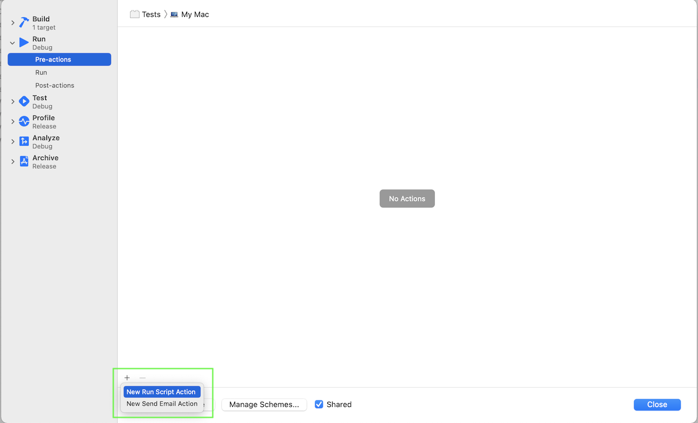Click the Build hammer icon
The image size is (698, 423).
[24, 23]
